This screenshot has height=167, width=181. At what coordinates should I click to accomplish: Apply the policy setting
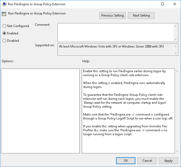(x=168, y=161)
